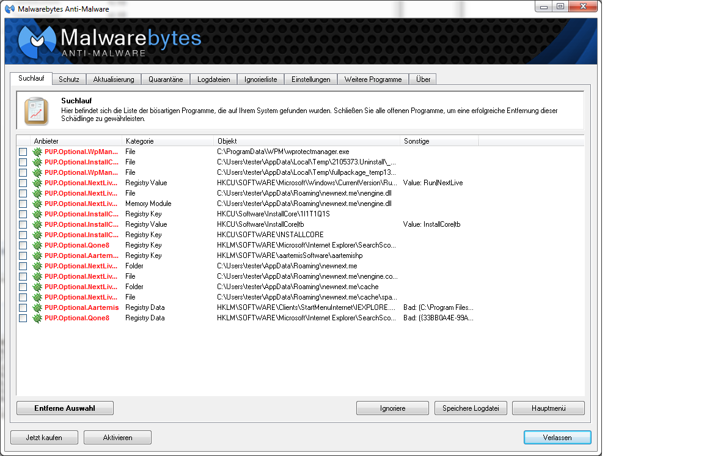Check the Value: InstallCore|tb row
This screenshot has height=456, width=704.
pyautogui.click(x=23, y=224)
